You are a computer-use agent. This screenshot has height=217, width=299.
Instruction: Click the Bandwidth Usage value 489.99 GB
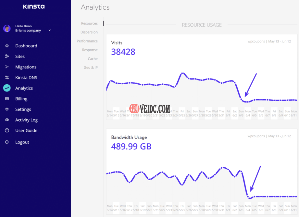click(131, 146)
